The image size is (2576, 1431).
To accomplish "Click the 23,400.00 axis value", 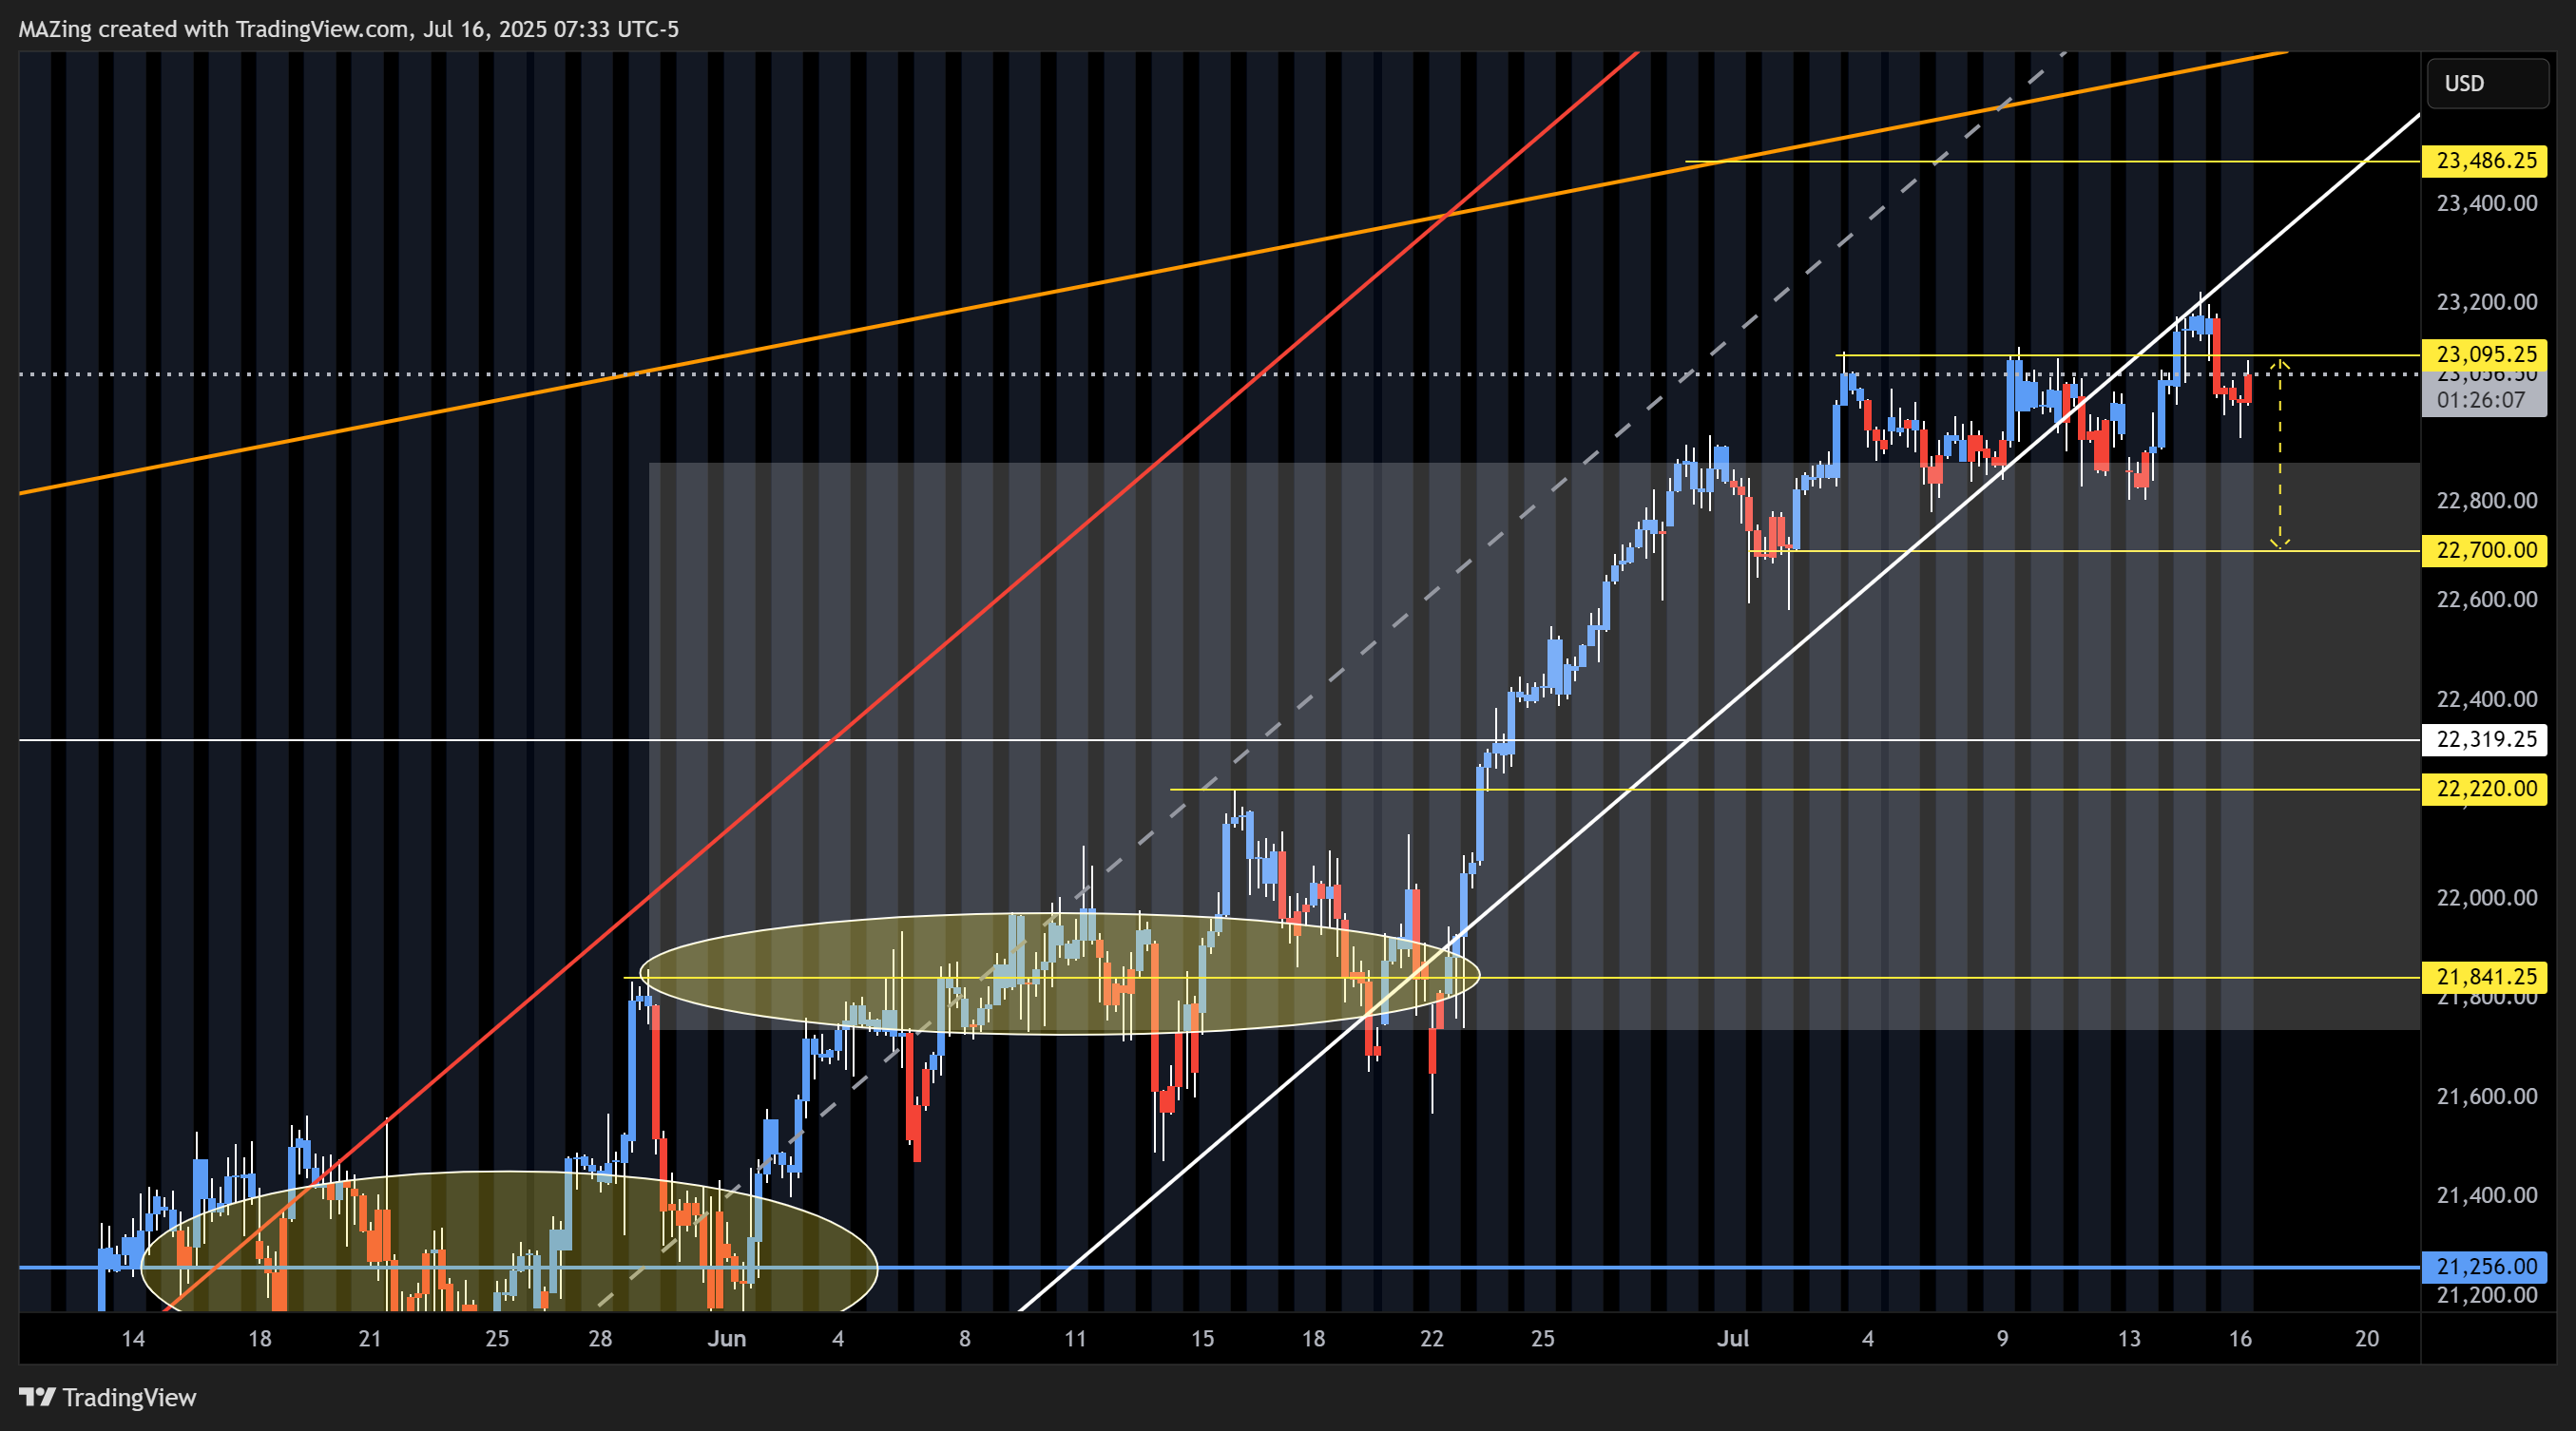I will point(2487,204).
